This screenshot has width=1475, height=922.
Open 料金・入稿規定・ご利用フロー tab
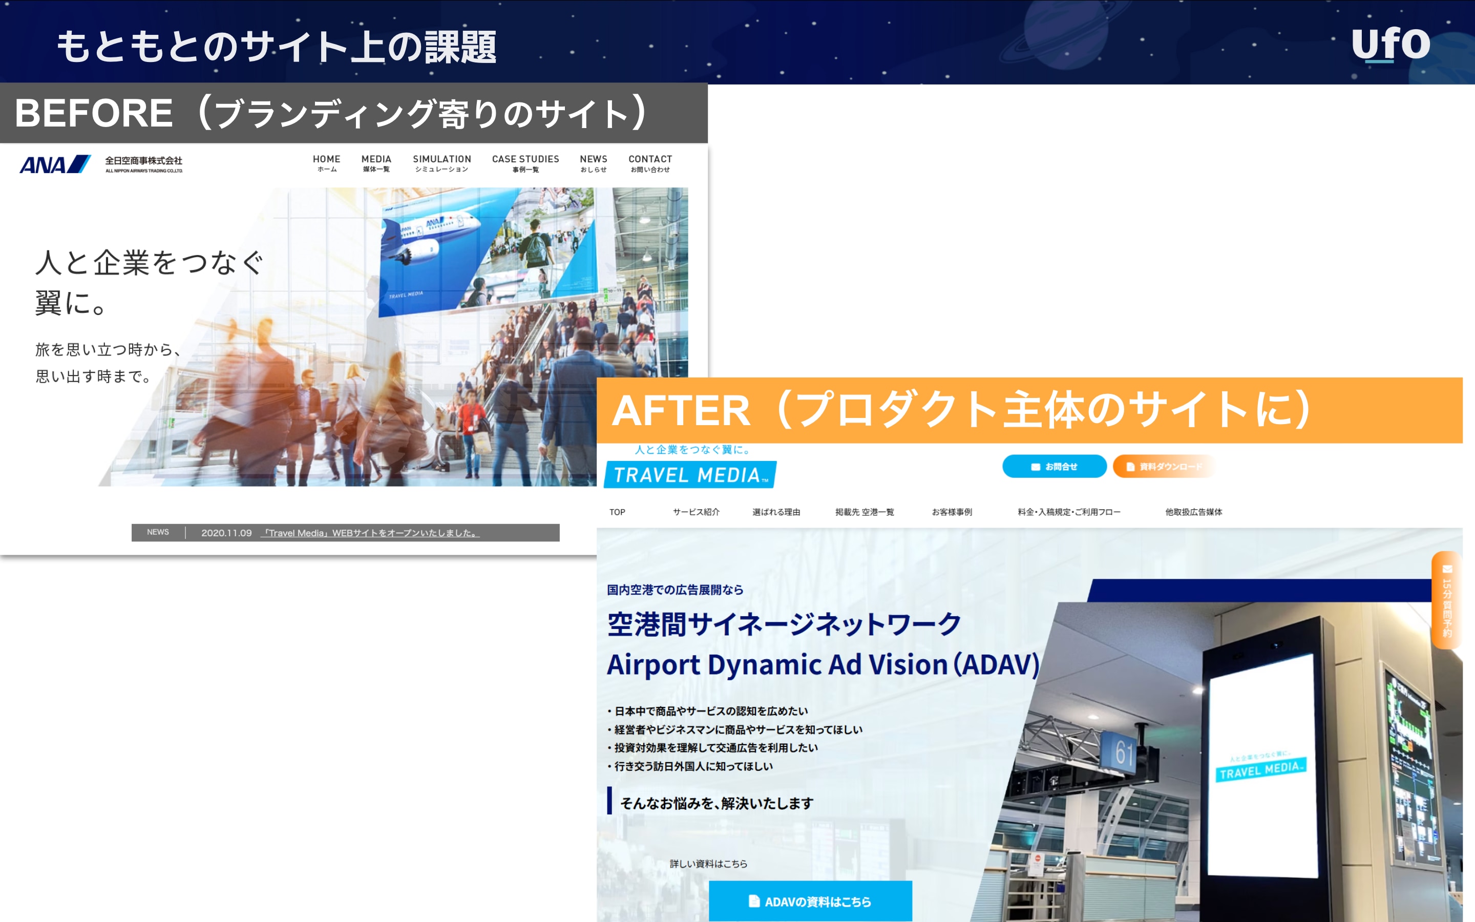(1068, 512)
